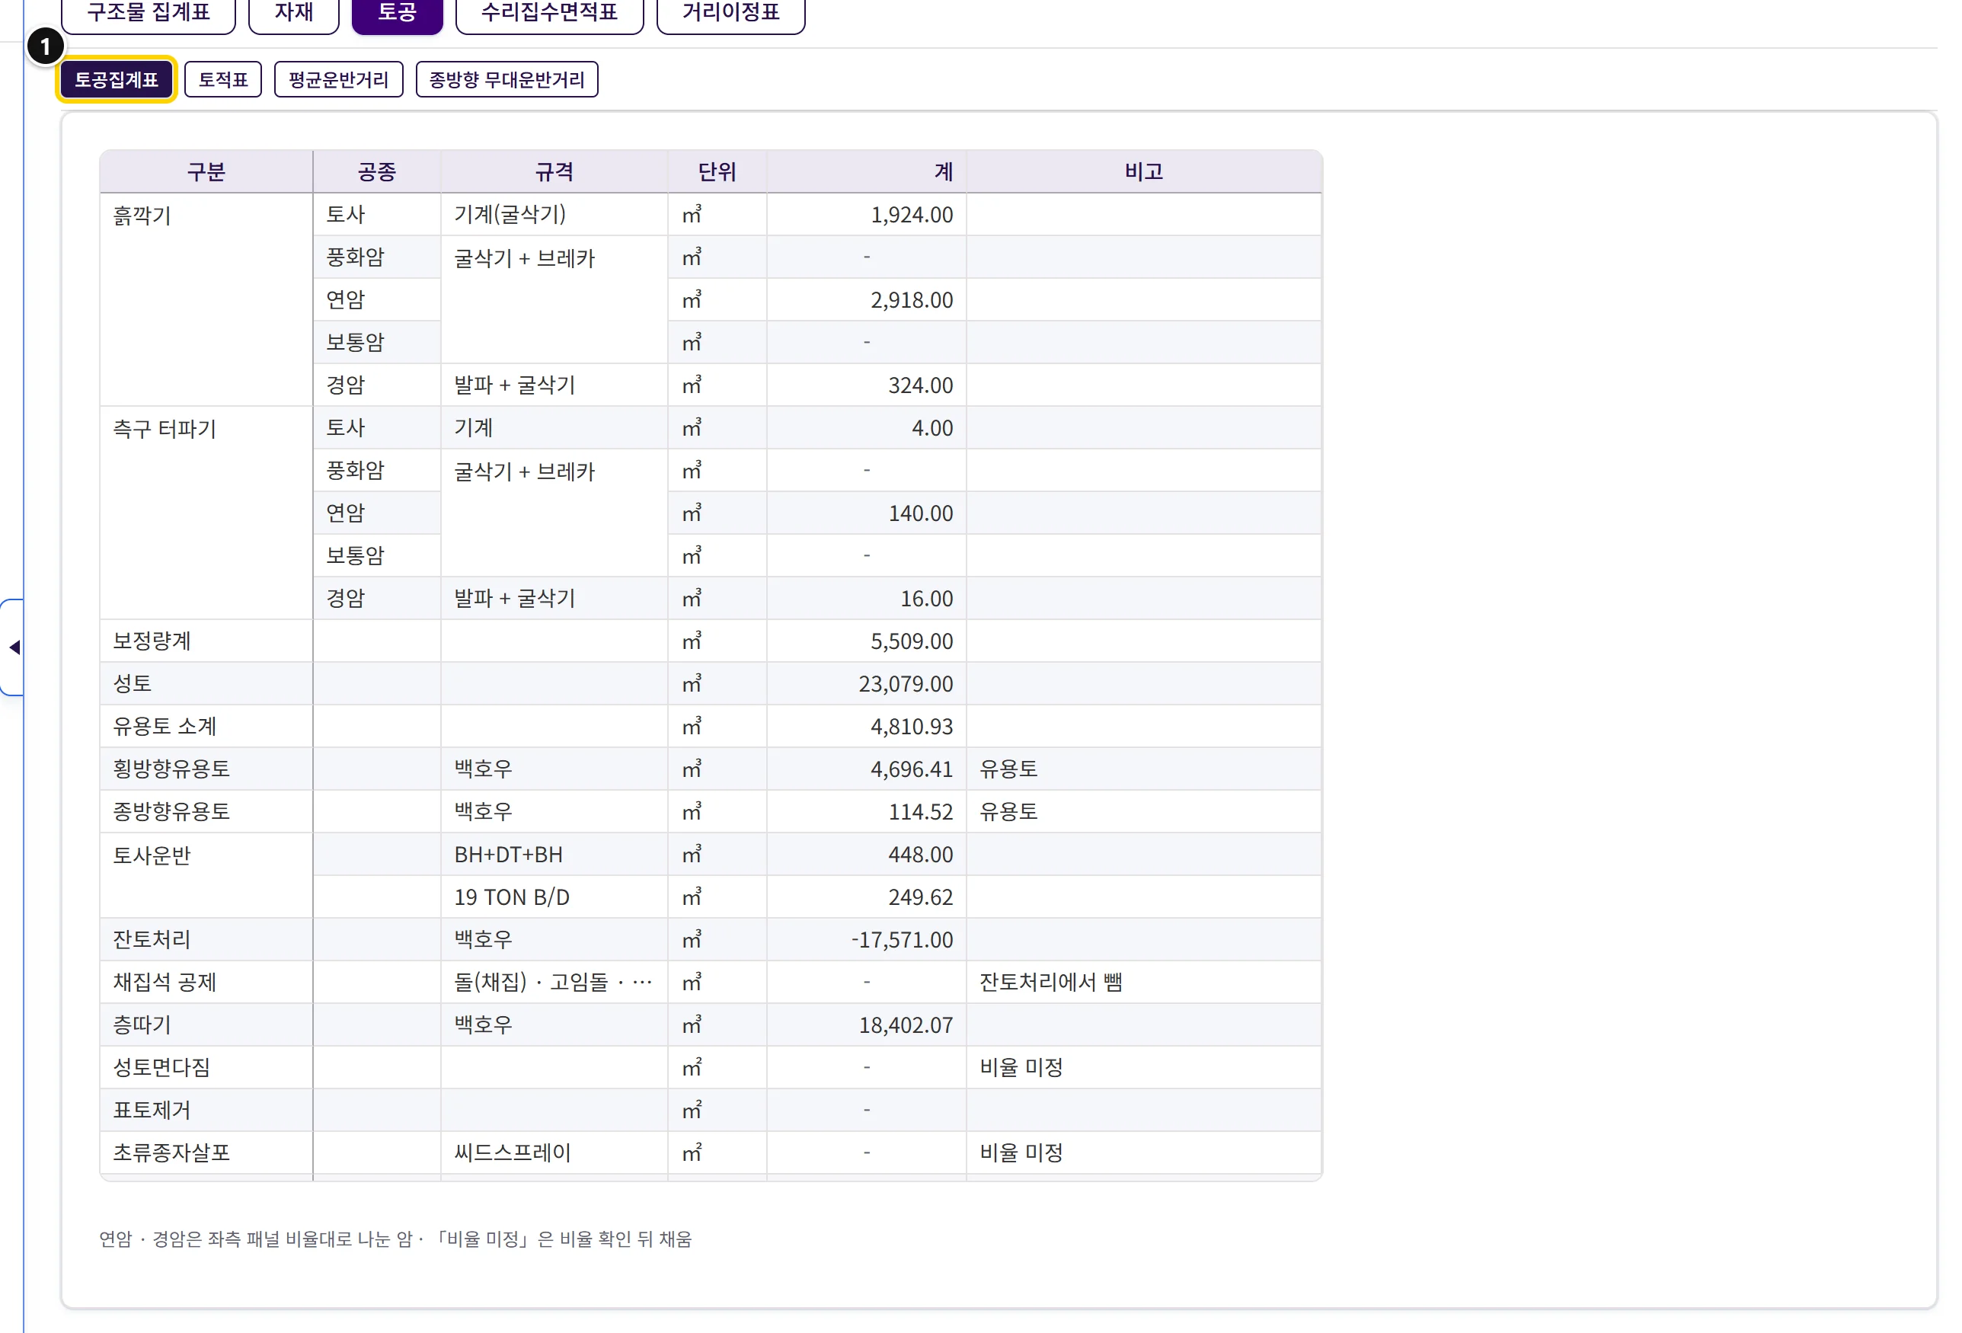Image resolution: width=1962 pixels, height=1333 pixels.
Task: Open 종방향 무대운반거리 sub-tab
Action: (506, 79)
